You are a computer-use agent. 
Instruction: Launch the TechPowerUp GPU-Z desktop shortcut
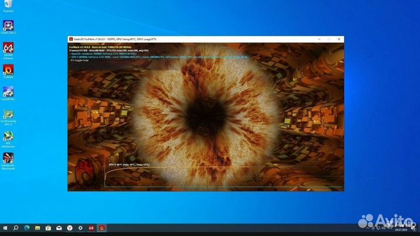tap(8, 114)
